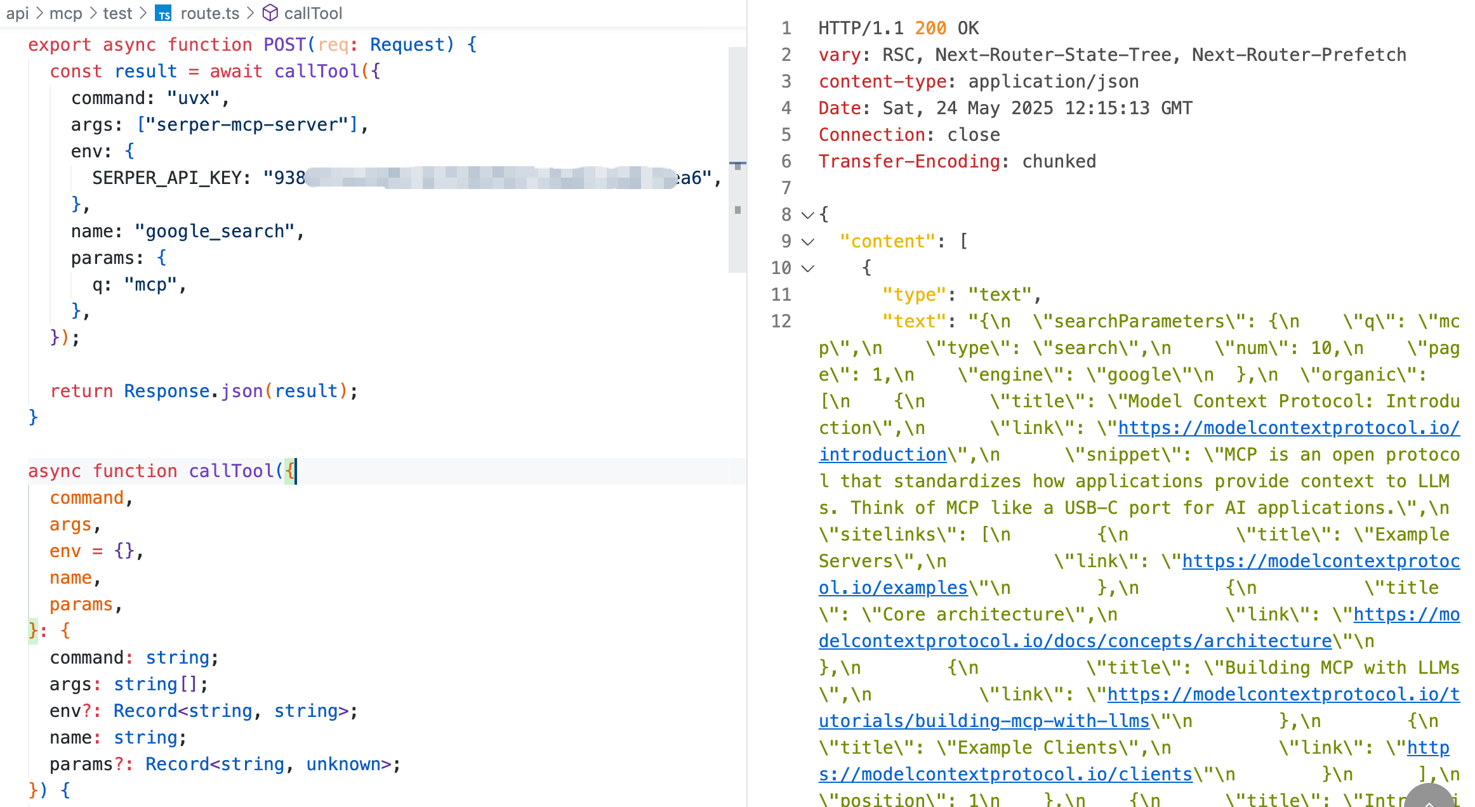Open the api breadcrumb segment
1475x807 pixels.
click(17, 13)
